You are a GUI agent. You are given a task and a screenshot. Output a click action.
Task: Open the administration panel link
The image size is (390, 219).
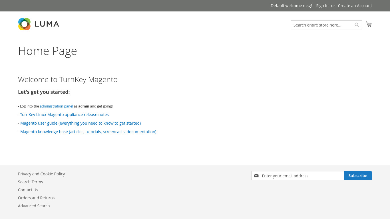coord(56,106)
